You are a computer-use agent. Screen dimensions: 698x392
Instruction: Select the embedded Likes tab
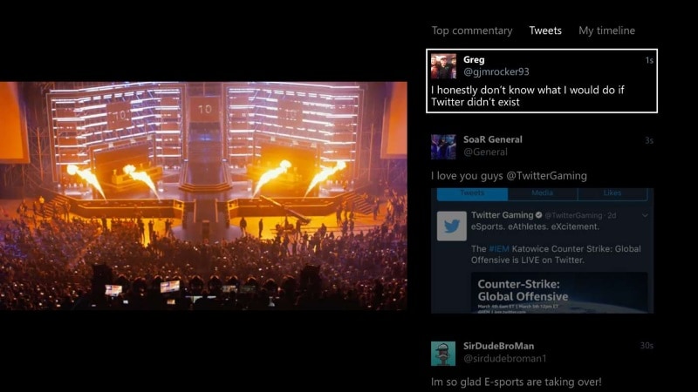click(x=612, y=193)
